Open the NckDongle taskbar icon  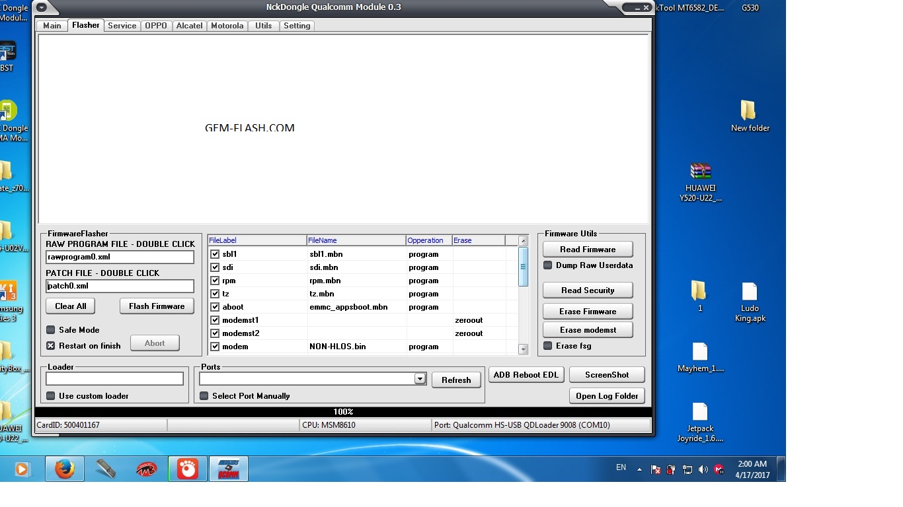click(x=229, y=469)
